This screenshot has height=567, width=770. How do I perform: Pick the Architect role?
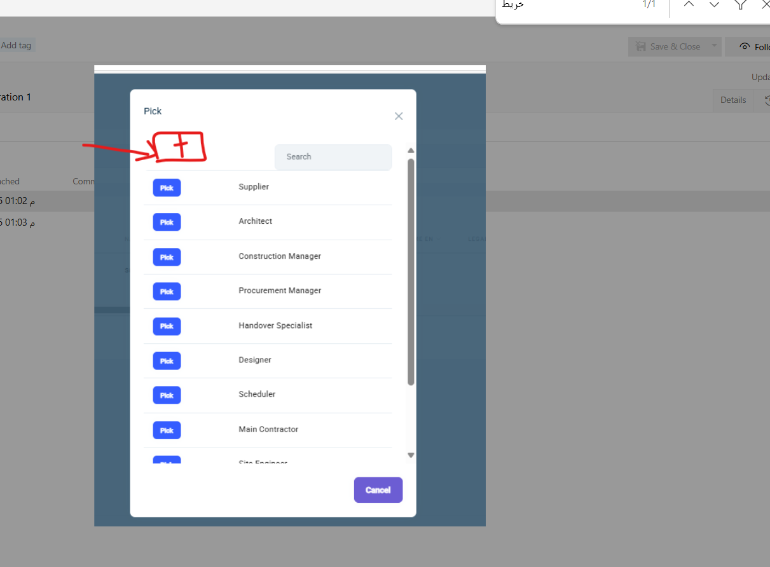[167, 222]
